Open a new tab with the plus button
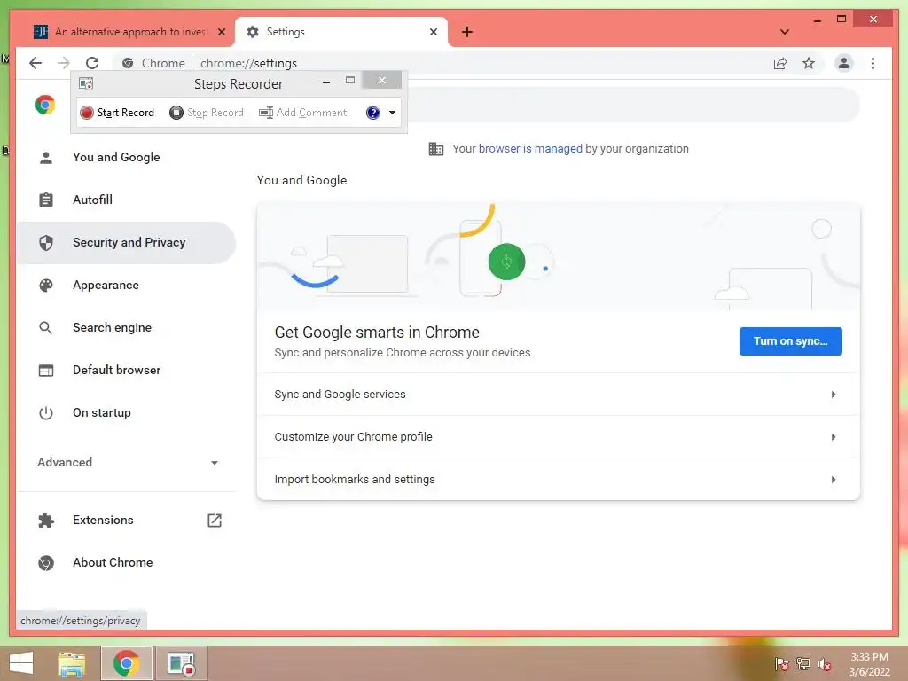 (x=466, y=32)
